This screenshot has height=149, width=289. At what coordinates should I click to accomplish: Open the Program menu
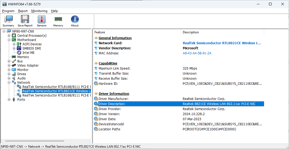[x=8, y=11]
